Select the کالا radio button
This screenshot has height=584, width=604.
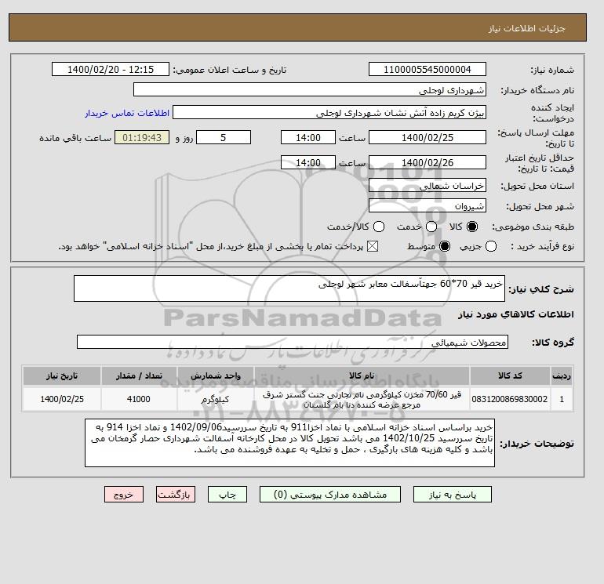click(472, 227)
